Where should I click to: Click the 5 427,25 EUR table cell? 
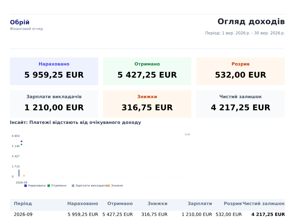(118, 215)
